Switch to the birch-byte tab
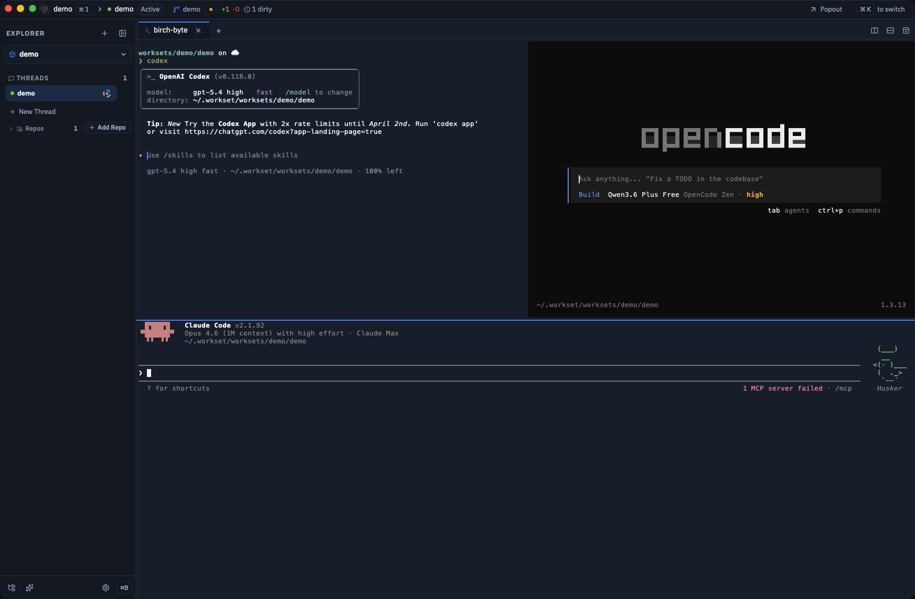The width and height of the screenshot is (915, 599). tap(169, 30)
